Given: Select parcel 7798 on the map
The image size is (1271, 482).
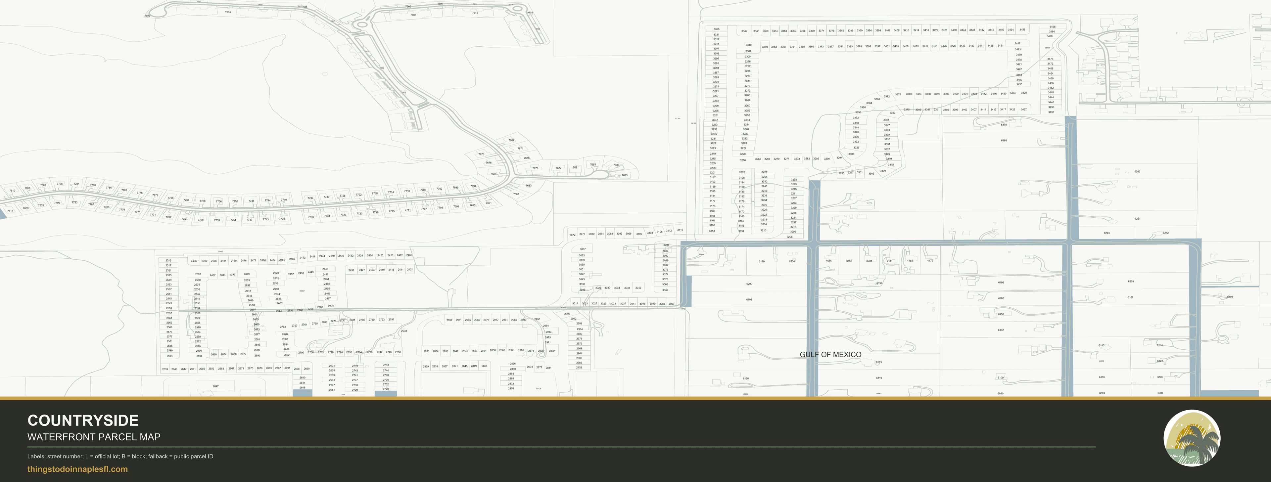Looking at the screenshot, I should point(60,184).
